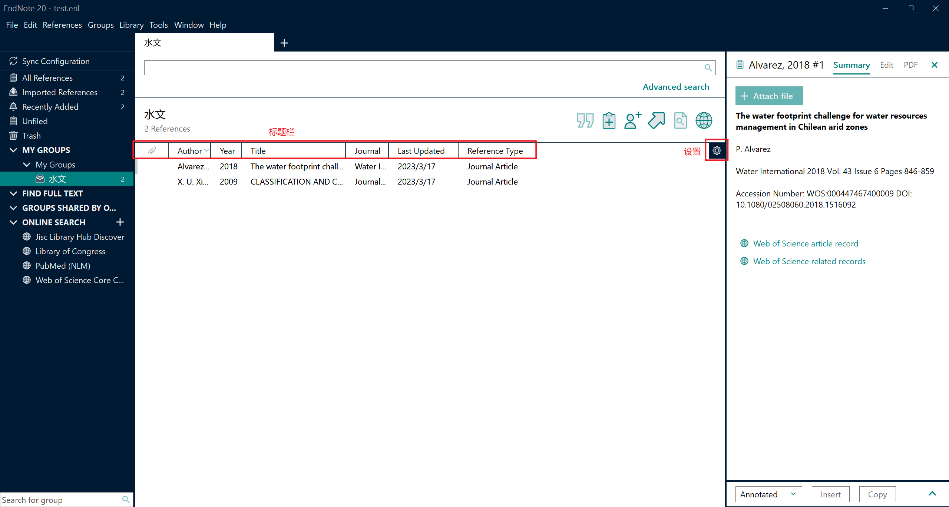Open Recently Added references

point(67,107)
